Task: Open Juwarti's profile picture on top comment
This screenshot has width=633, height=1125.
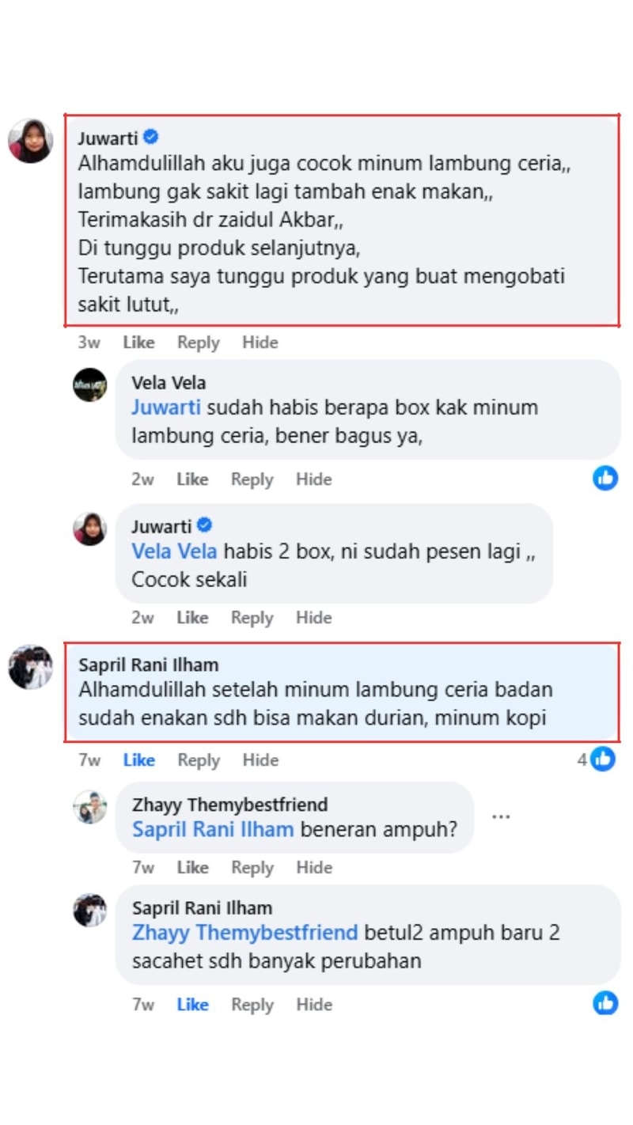Action: pyautogui.click(x=31, y=141)
